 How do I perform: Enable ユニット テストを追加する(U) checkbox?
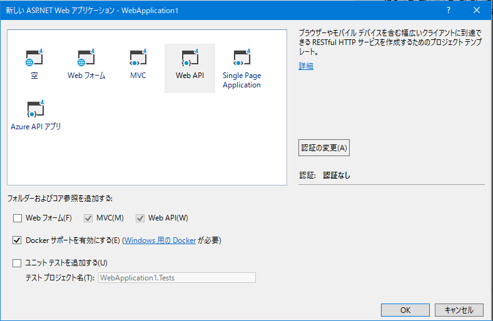[x=17, y=263]
